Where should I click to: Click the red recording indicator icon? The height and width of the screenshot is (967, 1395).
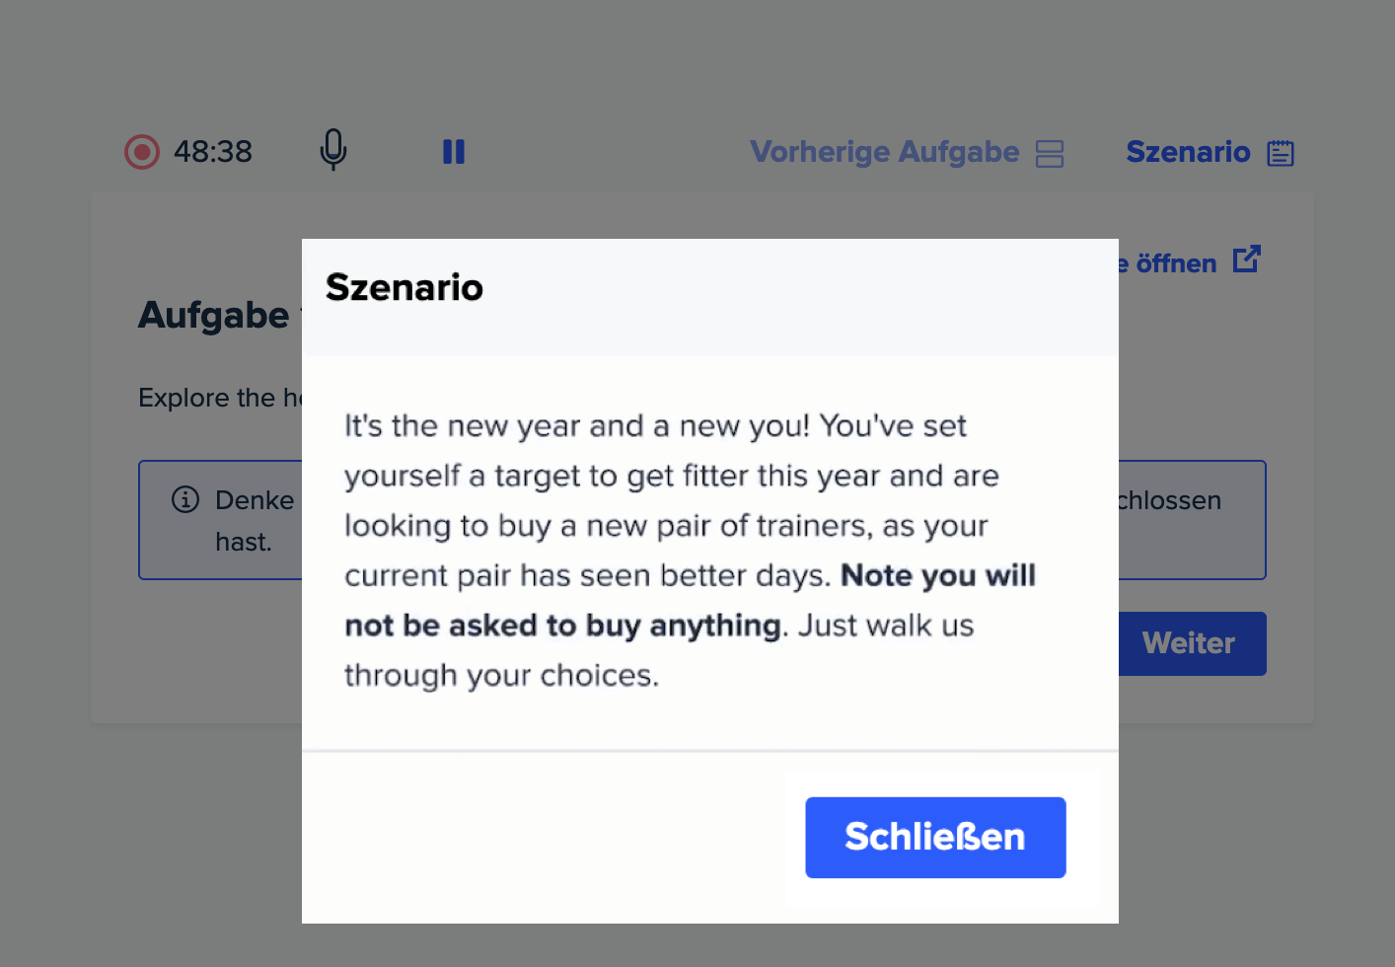pos(142,152)
